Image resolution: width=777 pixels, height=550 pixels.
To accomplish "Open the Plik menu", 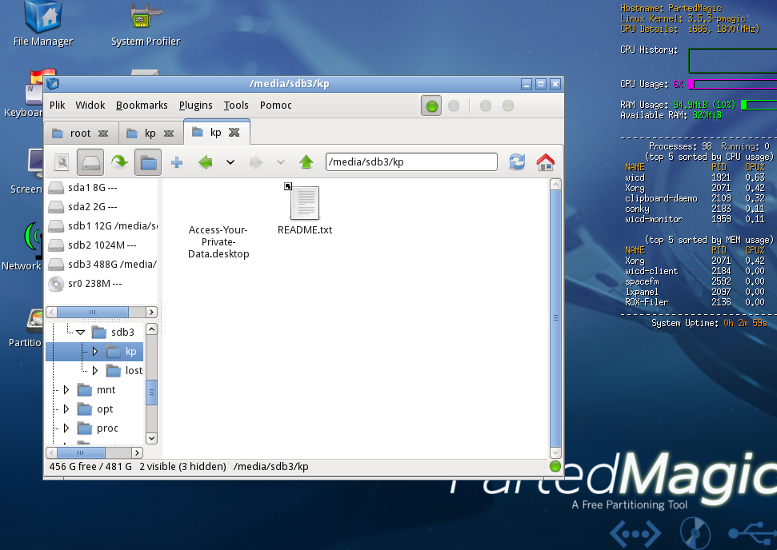I will [x=57, y=105].
